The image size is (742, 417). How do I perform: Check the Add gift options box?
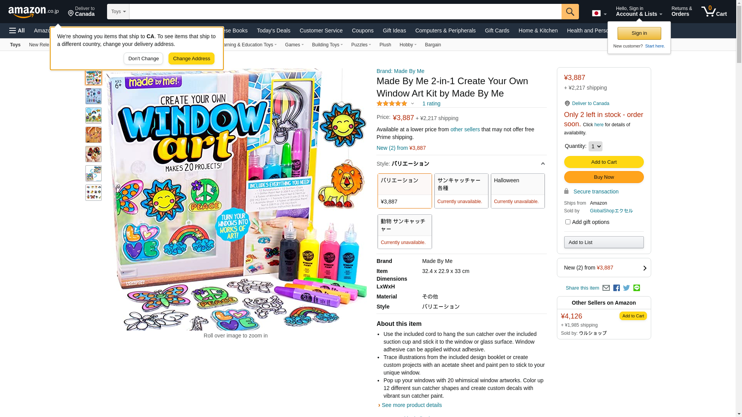568,222
